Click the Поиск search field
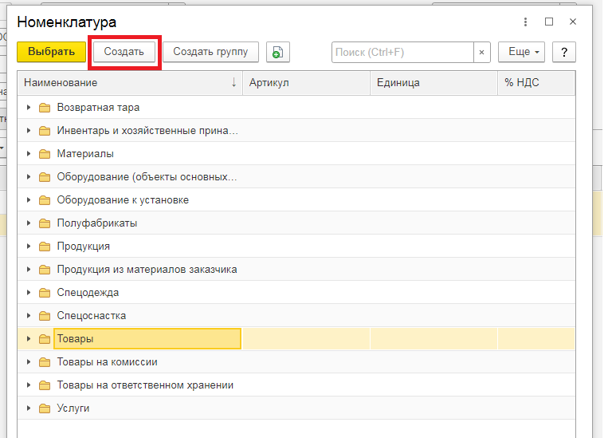The width and height of the screenshot is (612, 438). coord(402,52)
